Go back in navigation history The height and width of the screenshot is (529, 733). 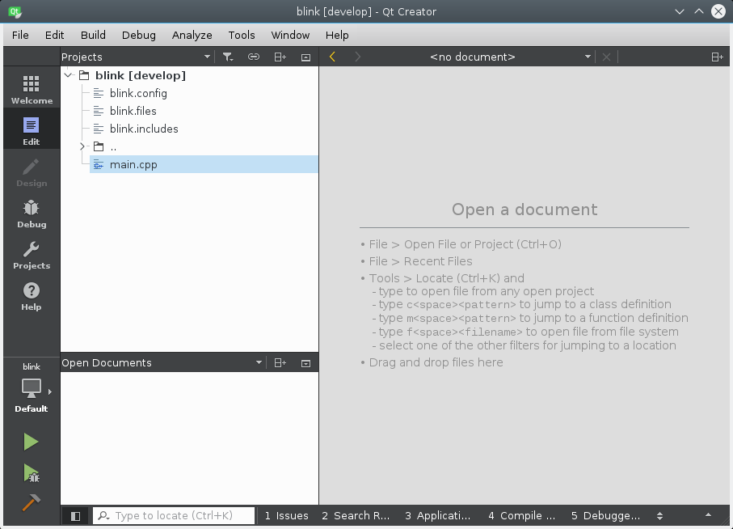pyautogui.click(x=332, y=57)
